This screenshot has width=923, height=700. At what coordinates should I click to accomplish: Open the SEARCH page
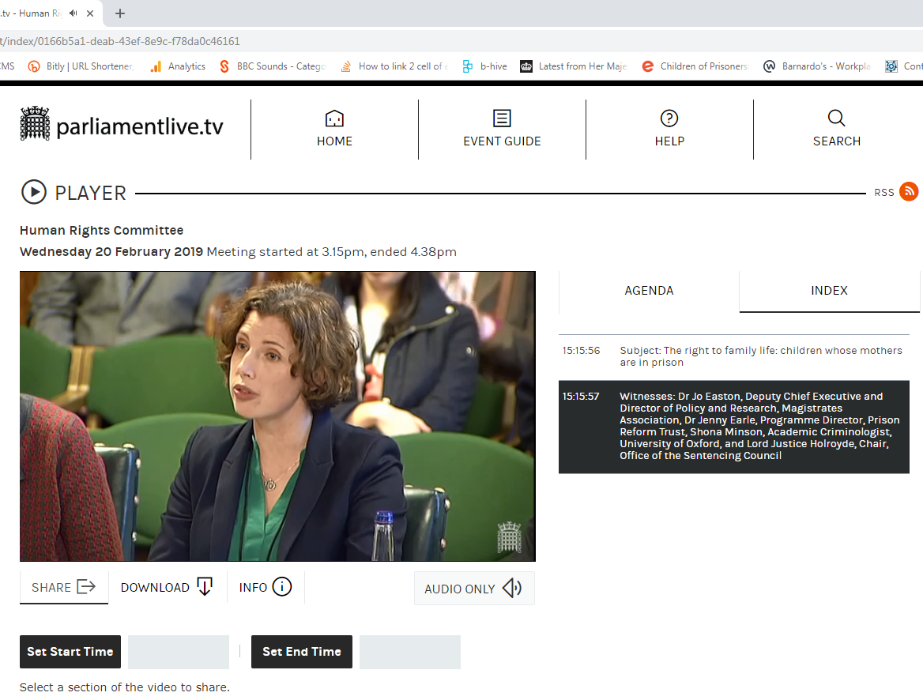[836, 130]
